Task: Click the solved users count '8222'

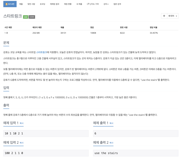Action: [x=122, y=33]
